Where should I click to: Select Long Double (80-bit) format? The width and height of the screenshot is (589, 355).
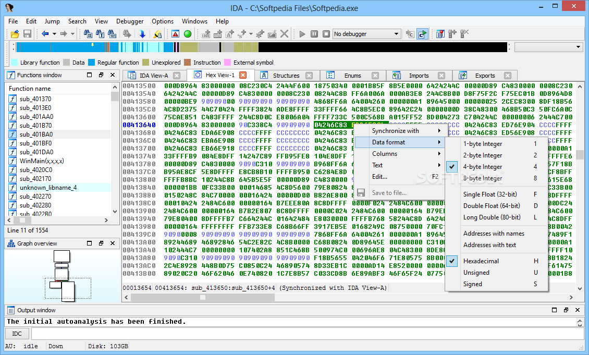(x=497, y=217)
